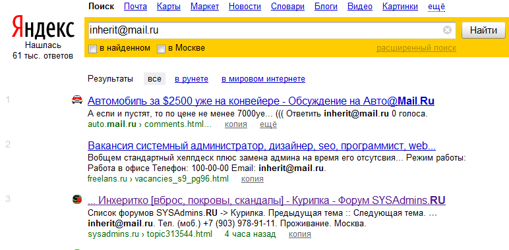Open the "Вакансия системный администратор" result
Image resolution: width=509 pixels, height=250 pixels.
click(262, 146)
